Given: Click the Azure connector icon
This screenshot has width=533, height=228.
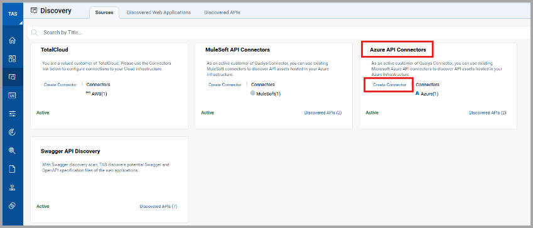Looking at the screenshot, I should [417, 93].
